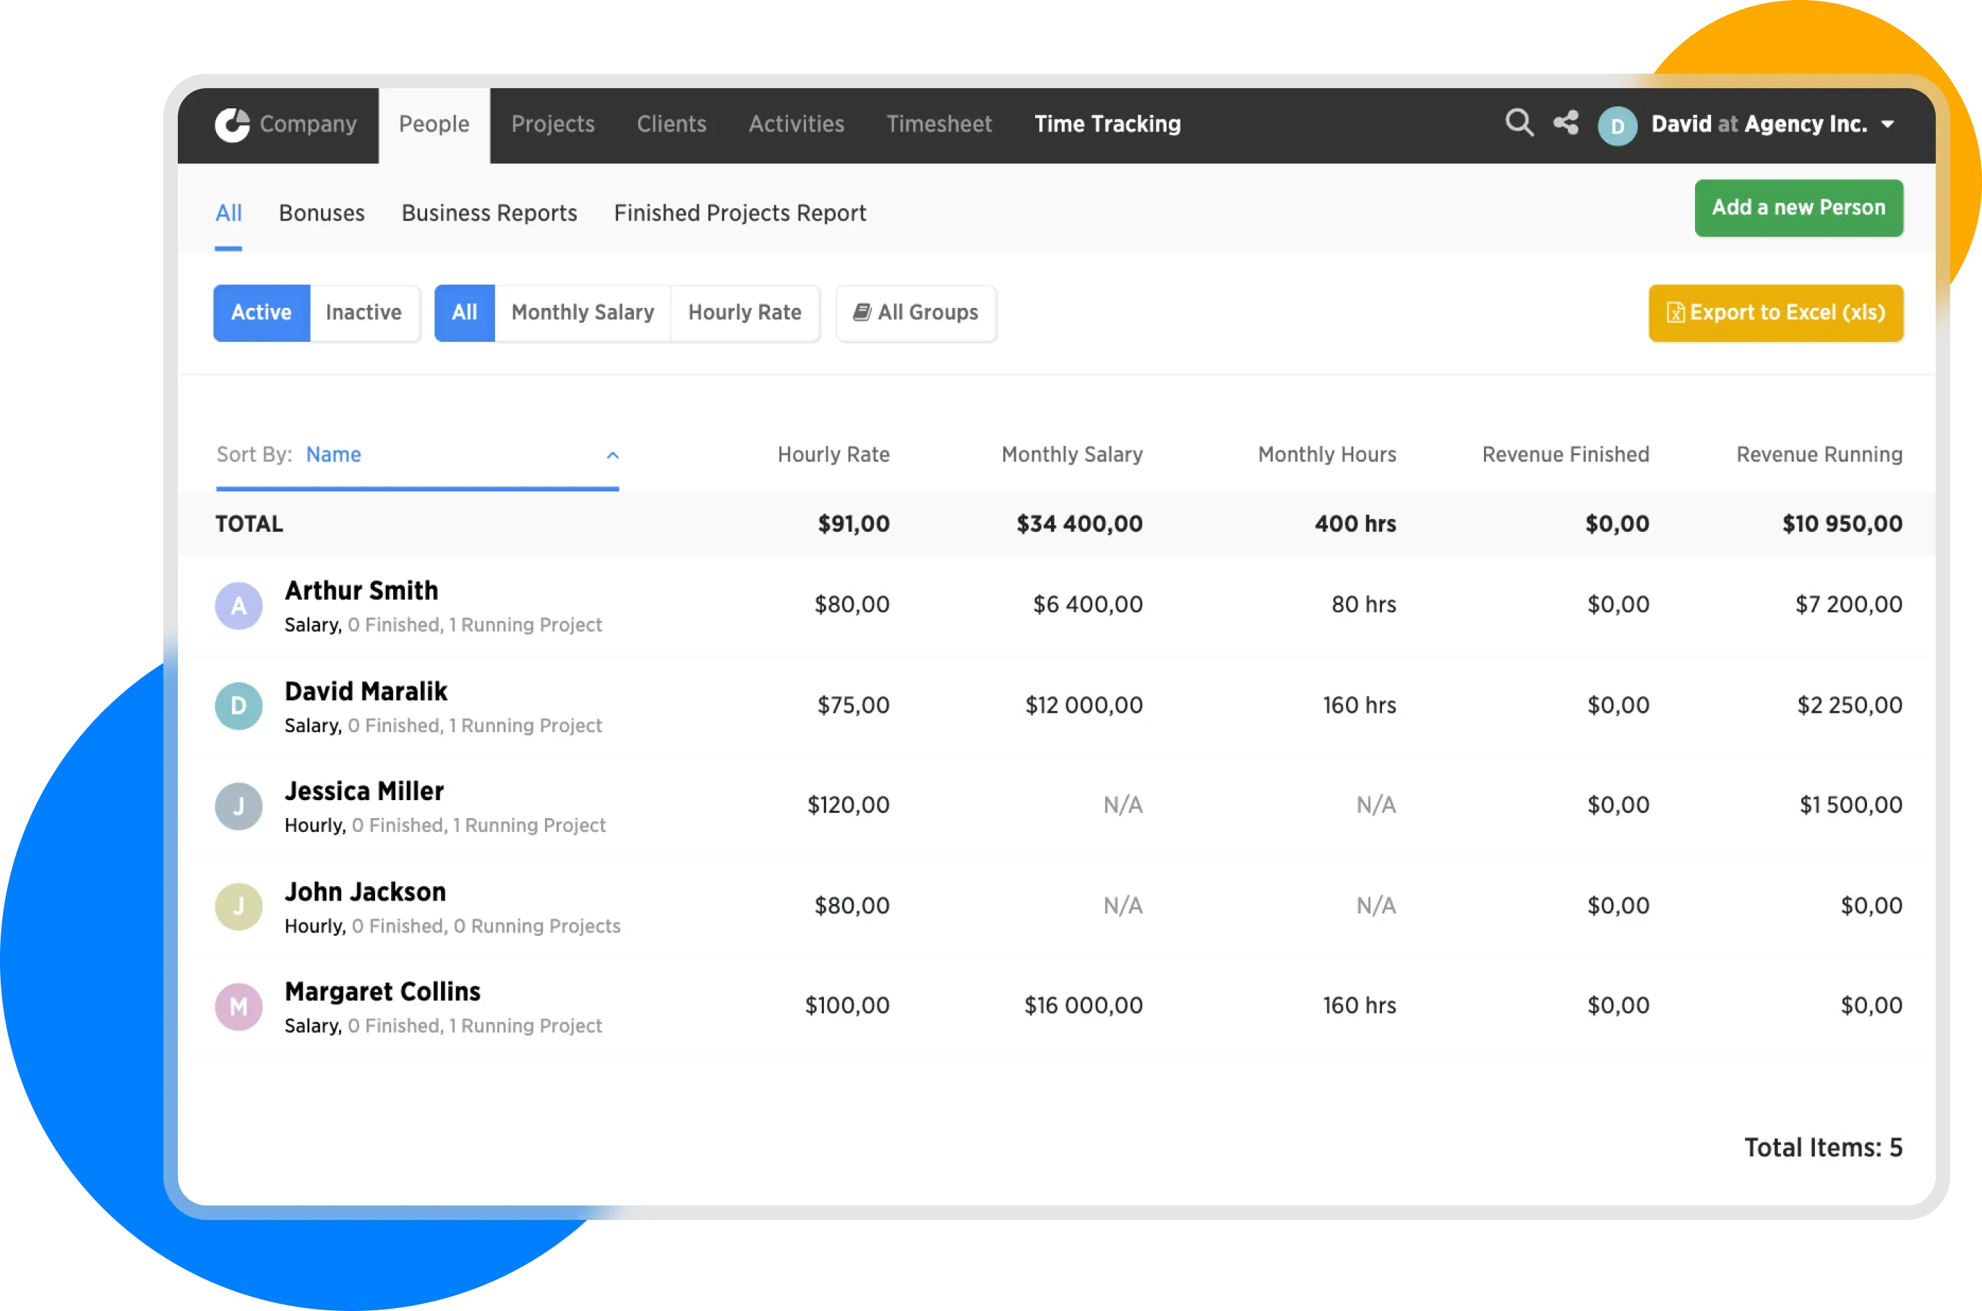Open search with the magnifier icon
Screen dimensions: 1982x1311
tap(1519, 124)
